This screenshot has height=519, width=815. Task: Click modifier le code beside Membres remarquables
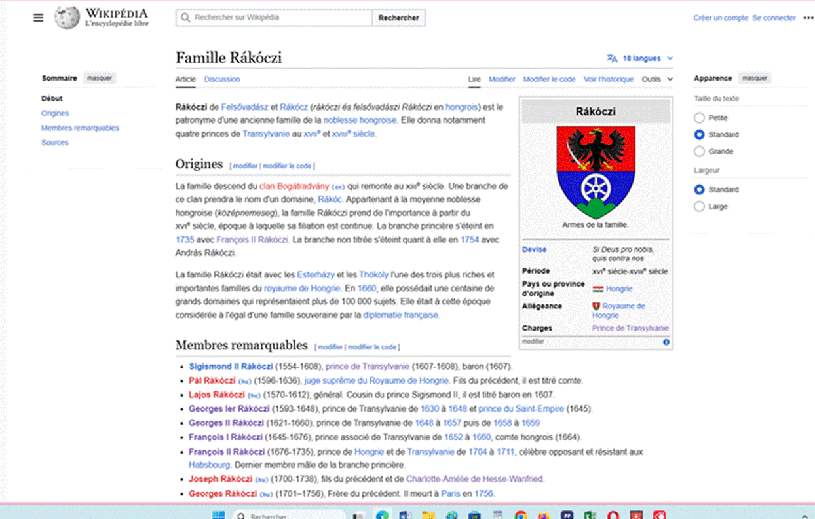372,347
